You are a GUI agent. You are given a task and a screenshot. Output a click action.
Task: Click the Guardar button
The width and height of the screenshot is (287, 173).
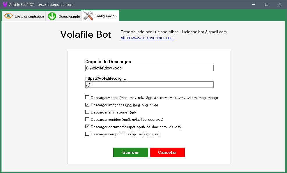point(130,152)
